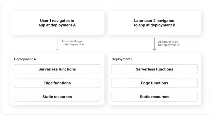Click the 'Deployment A' heading label
The height and width of the screenshot is (116, 212).
click(25, 59)
